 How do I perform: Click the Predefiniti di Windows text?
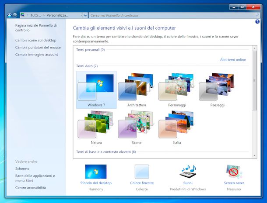coord(188,189)
